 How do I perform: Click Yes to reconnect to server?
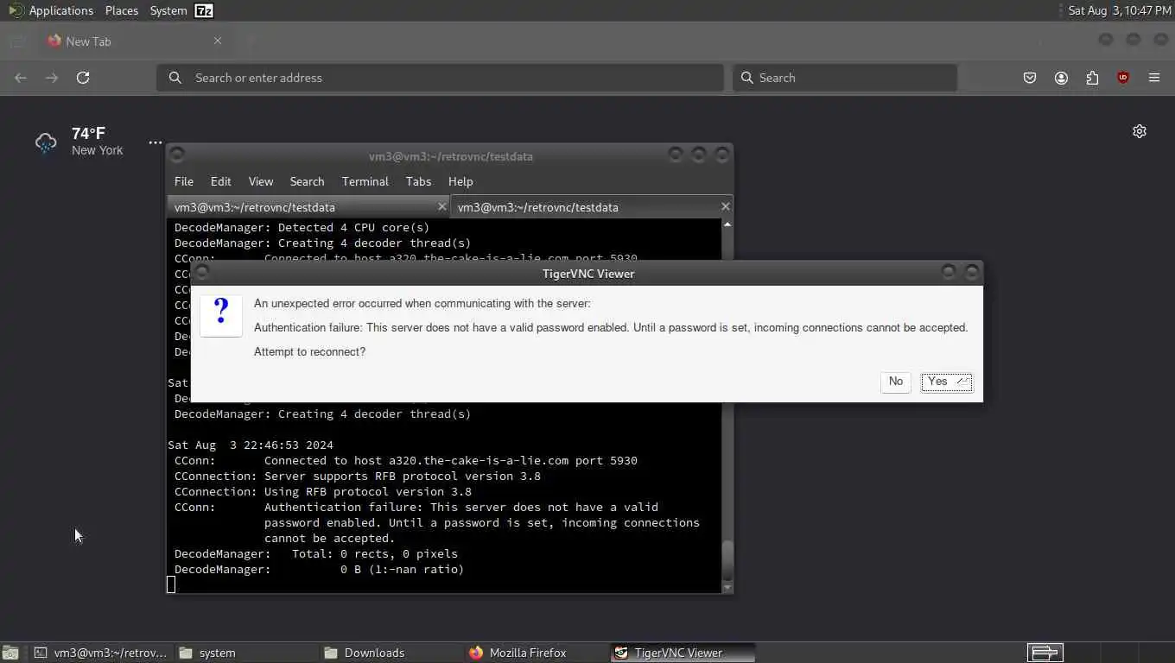click(947, 382)
